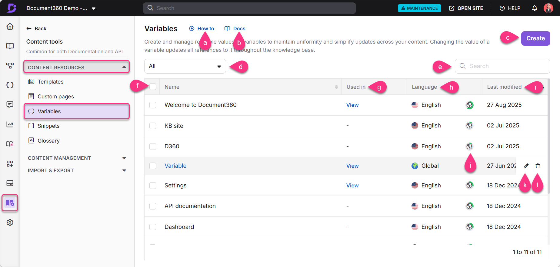Select Variables in Content resources
The width and height of the screenshot is (560, 267).
[x=77, y=111]
